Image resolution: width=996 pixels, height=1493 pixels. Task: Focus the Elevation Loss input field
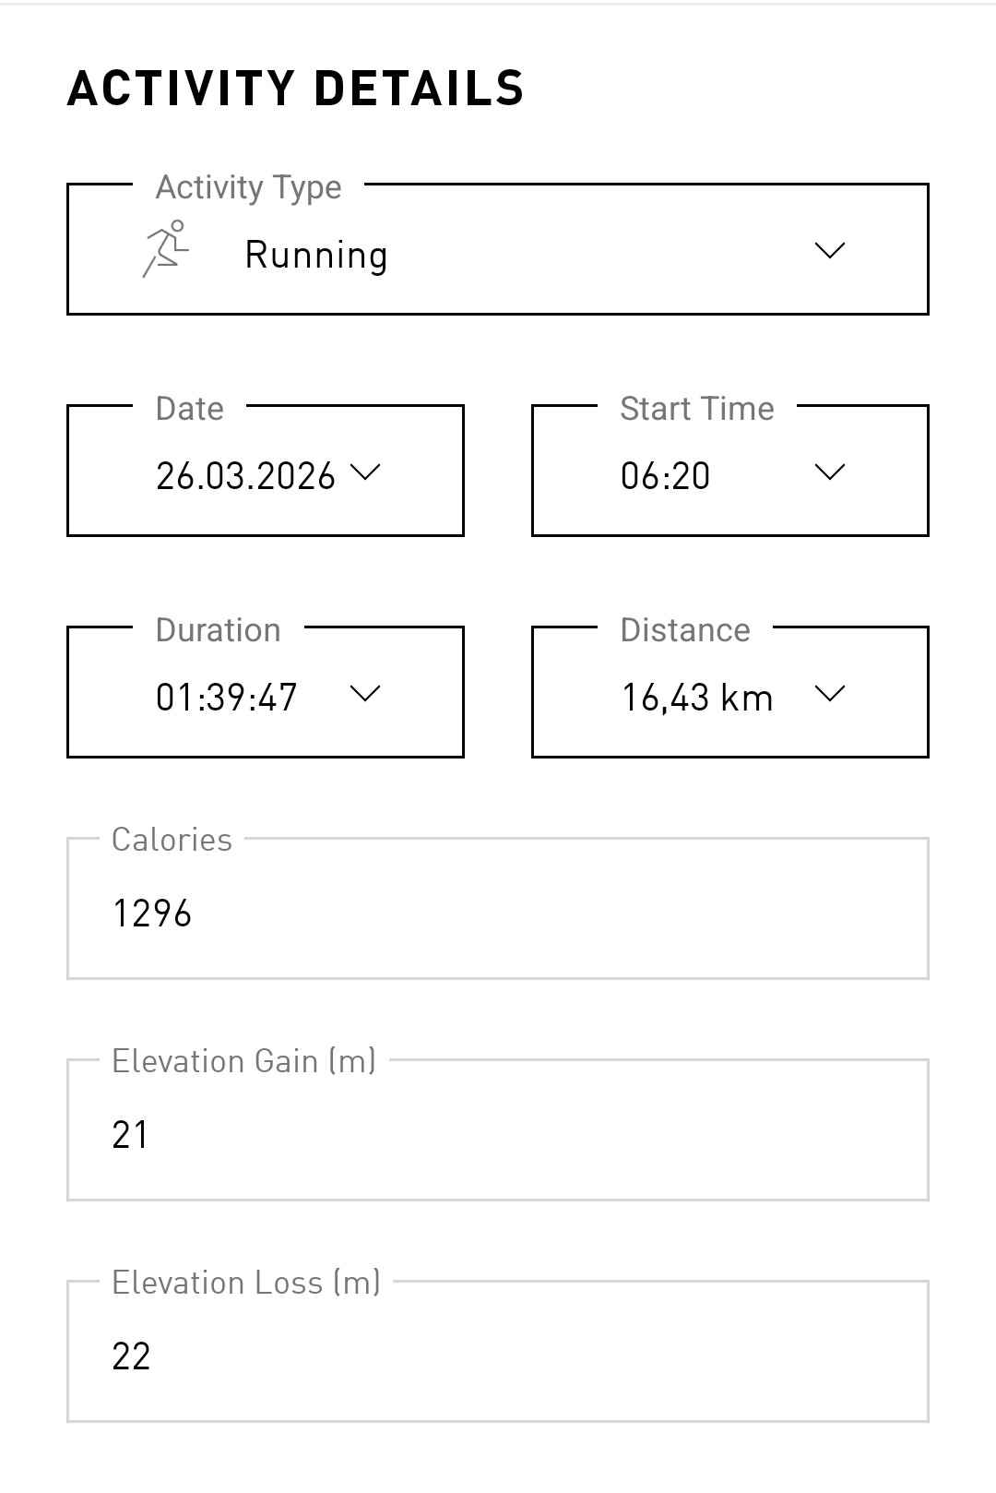(498, 1351)
